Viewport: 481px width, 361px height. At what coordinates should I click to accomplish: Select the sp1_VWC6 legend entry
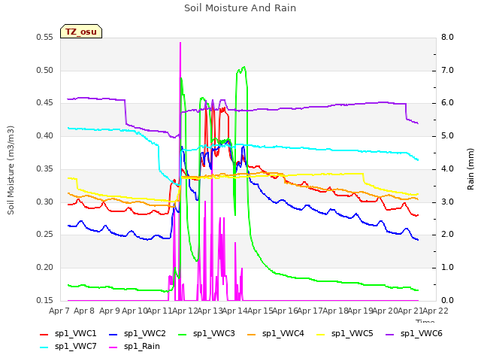(x=414, y=334)
